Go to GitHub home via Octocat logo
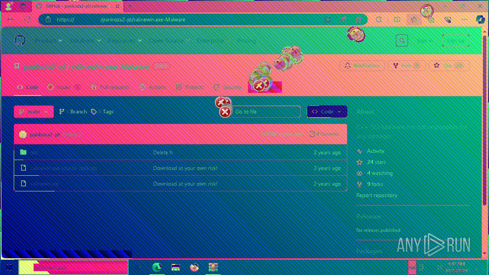This screenshot has width=489, height=275. tap(20, 40)
